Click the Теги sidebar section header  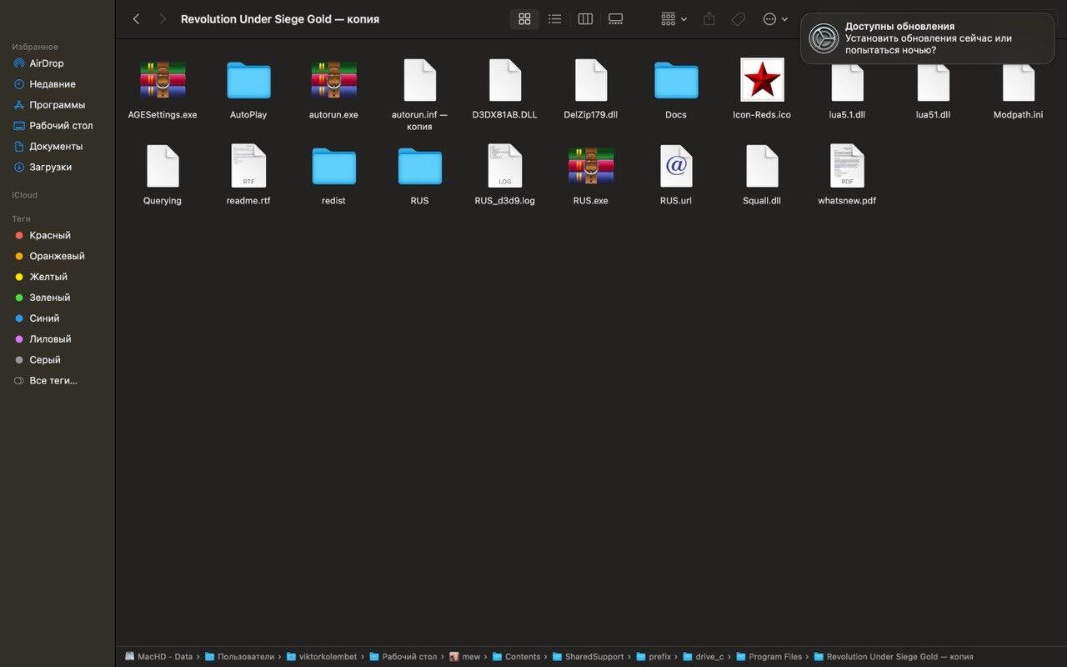pos(21,218)
